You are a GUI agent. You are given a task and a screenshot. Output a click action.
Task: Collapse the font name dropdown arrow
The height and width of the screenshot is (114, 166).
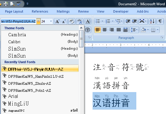pyautogui.click(x=38, y=21)
